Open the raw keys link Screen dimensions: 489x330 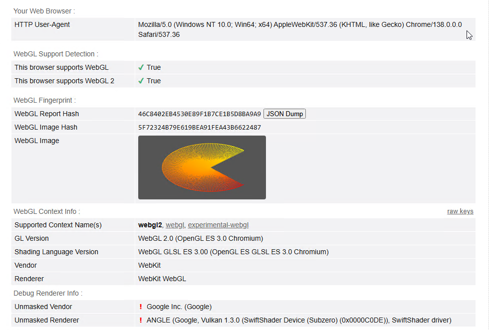460,211
